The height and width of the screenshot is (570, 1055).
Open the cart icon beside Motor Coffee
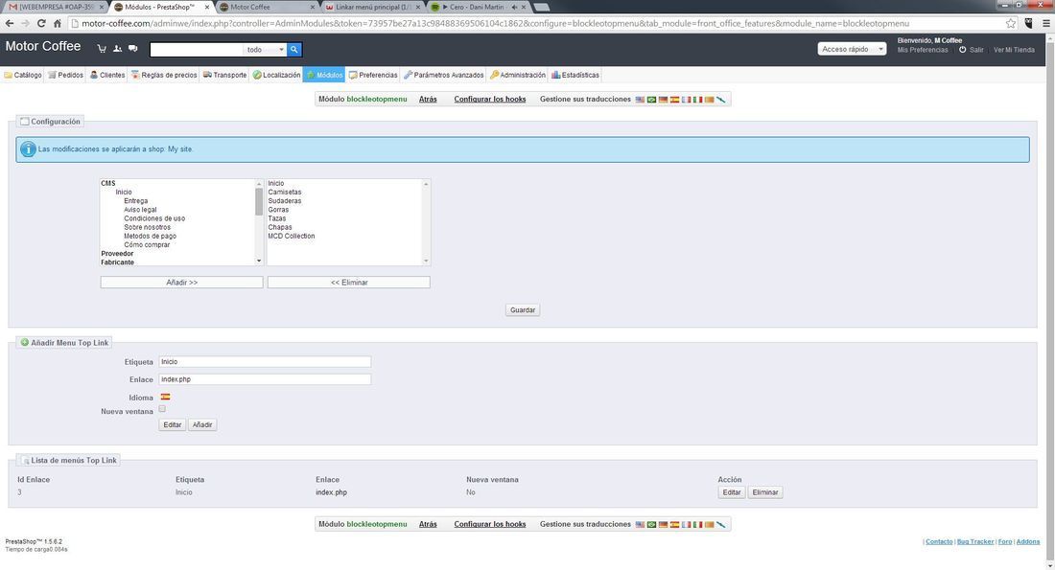(x=102, y=49)
